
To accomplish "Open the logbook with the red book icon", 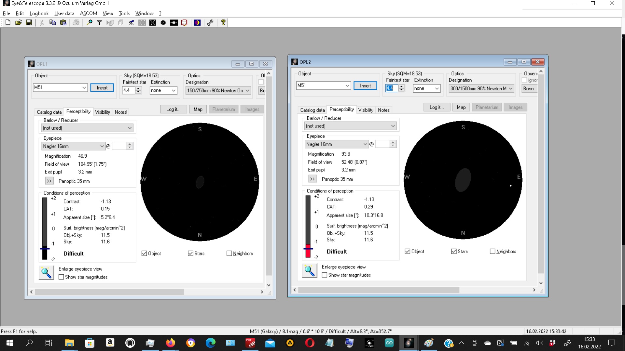I will point(184,22).
